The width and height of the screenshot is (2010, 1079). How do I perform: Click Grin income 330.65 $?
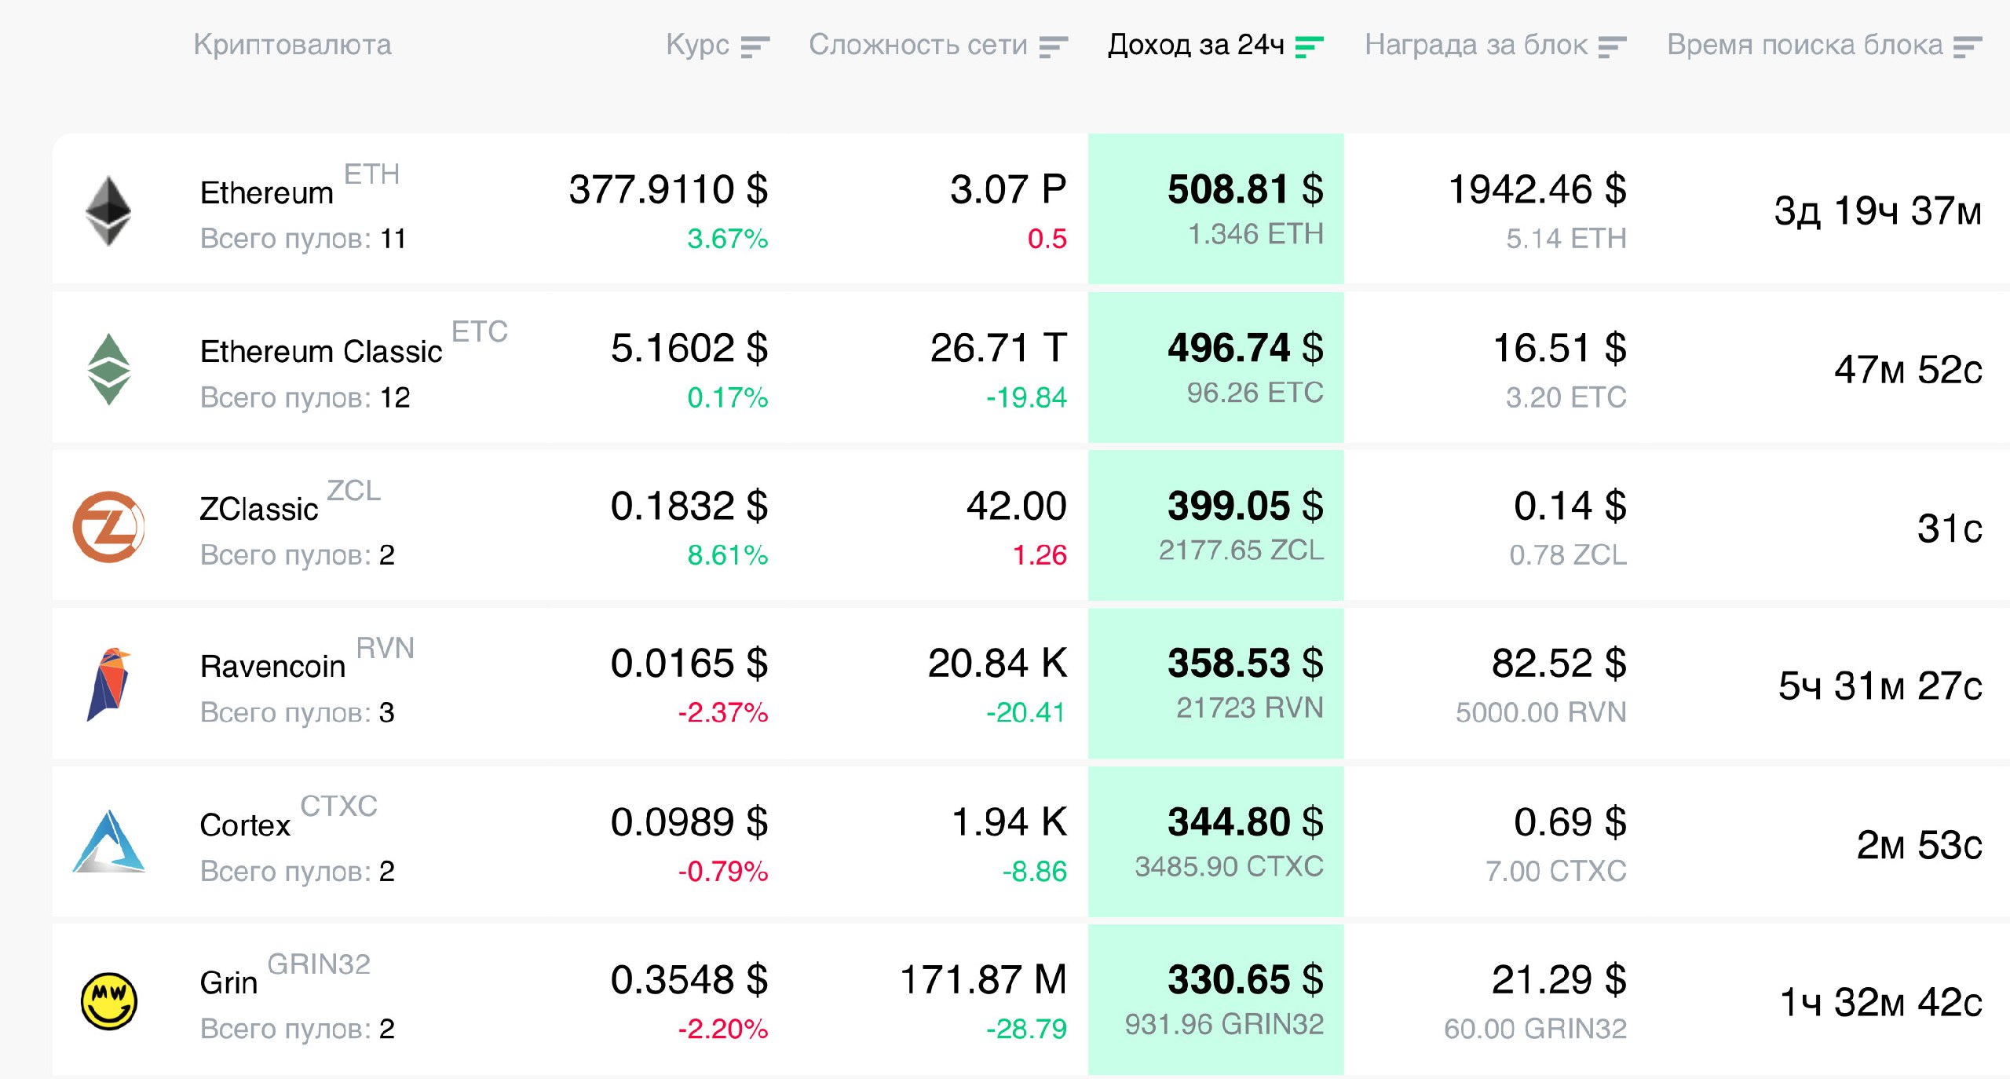[1245, 980]
